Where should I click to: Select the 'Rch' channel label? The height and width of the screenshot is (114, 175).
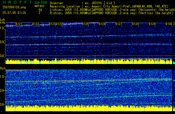tap(3, 68)
